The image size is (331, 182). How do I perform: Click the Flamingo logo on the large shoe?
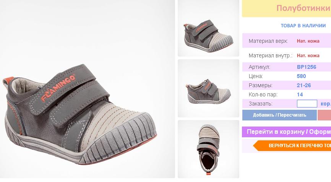click(58, 88)
